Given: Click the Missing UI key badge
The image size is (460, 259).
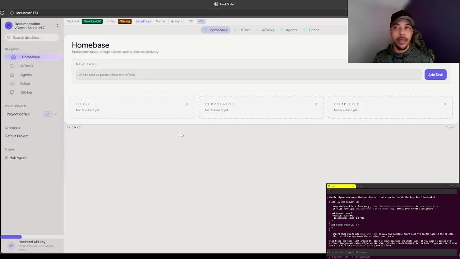Looking at the screenshot, I should click(x=125, y=21).
